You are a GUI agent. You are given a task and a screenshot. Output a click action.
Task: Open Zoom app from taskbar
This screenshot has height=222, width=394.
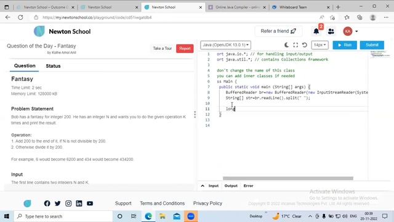pyautogui.click(x=191, y=216)
